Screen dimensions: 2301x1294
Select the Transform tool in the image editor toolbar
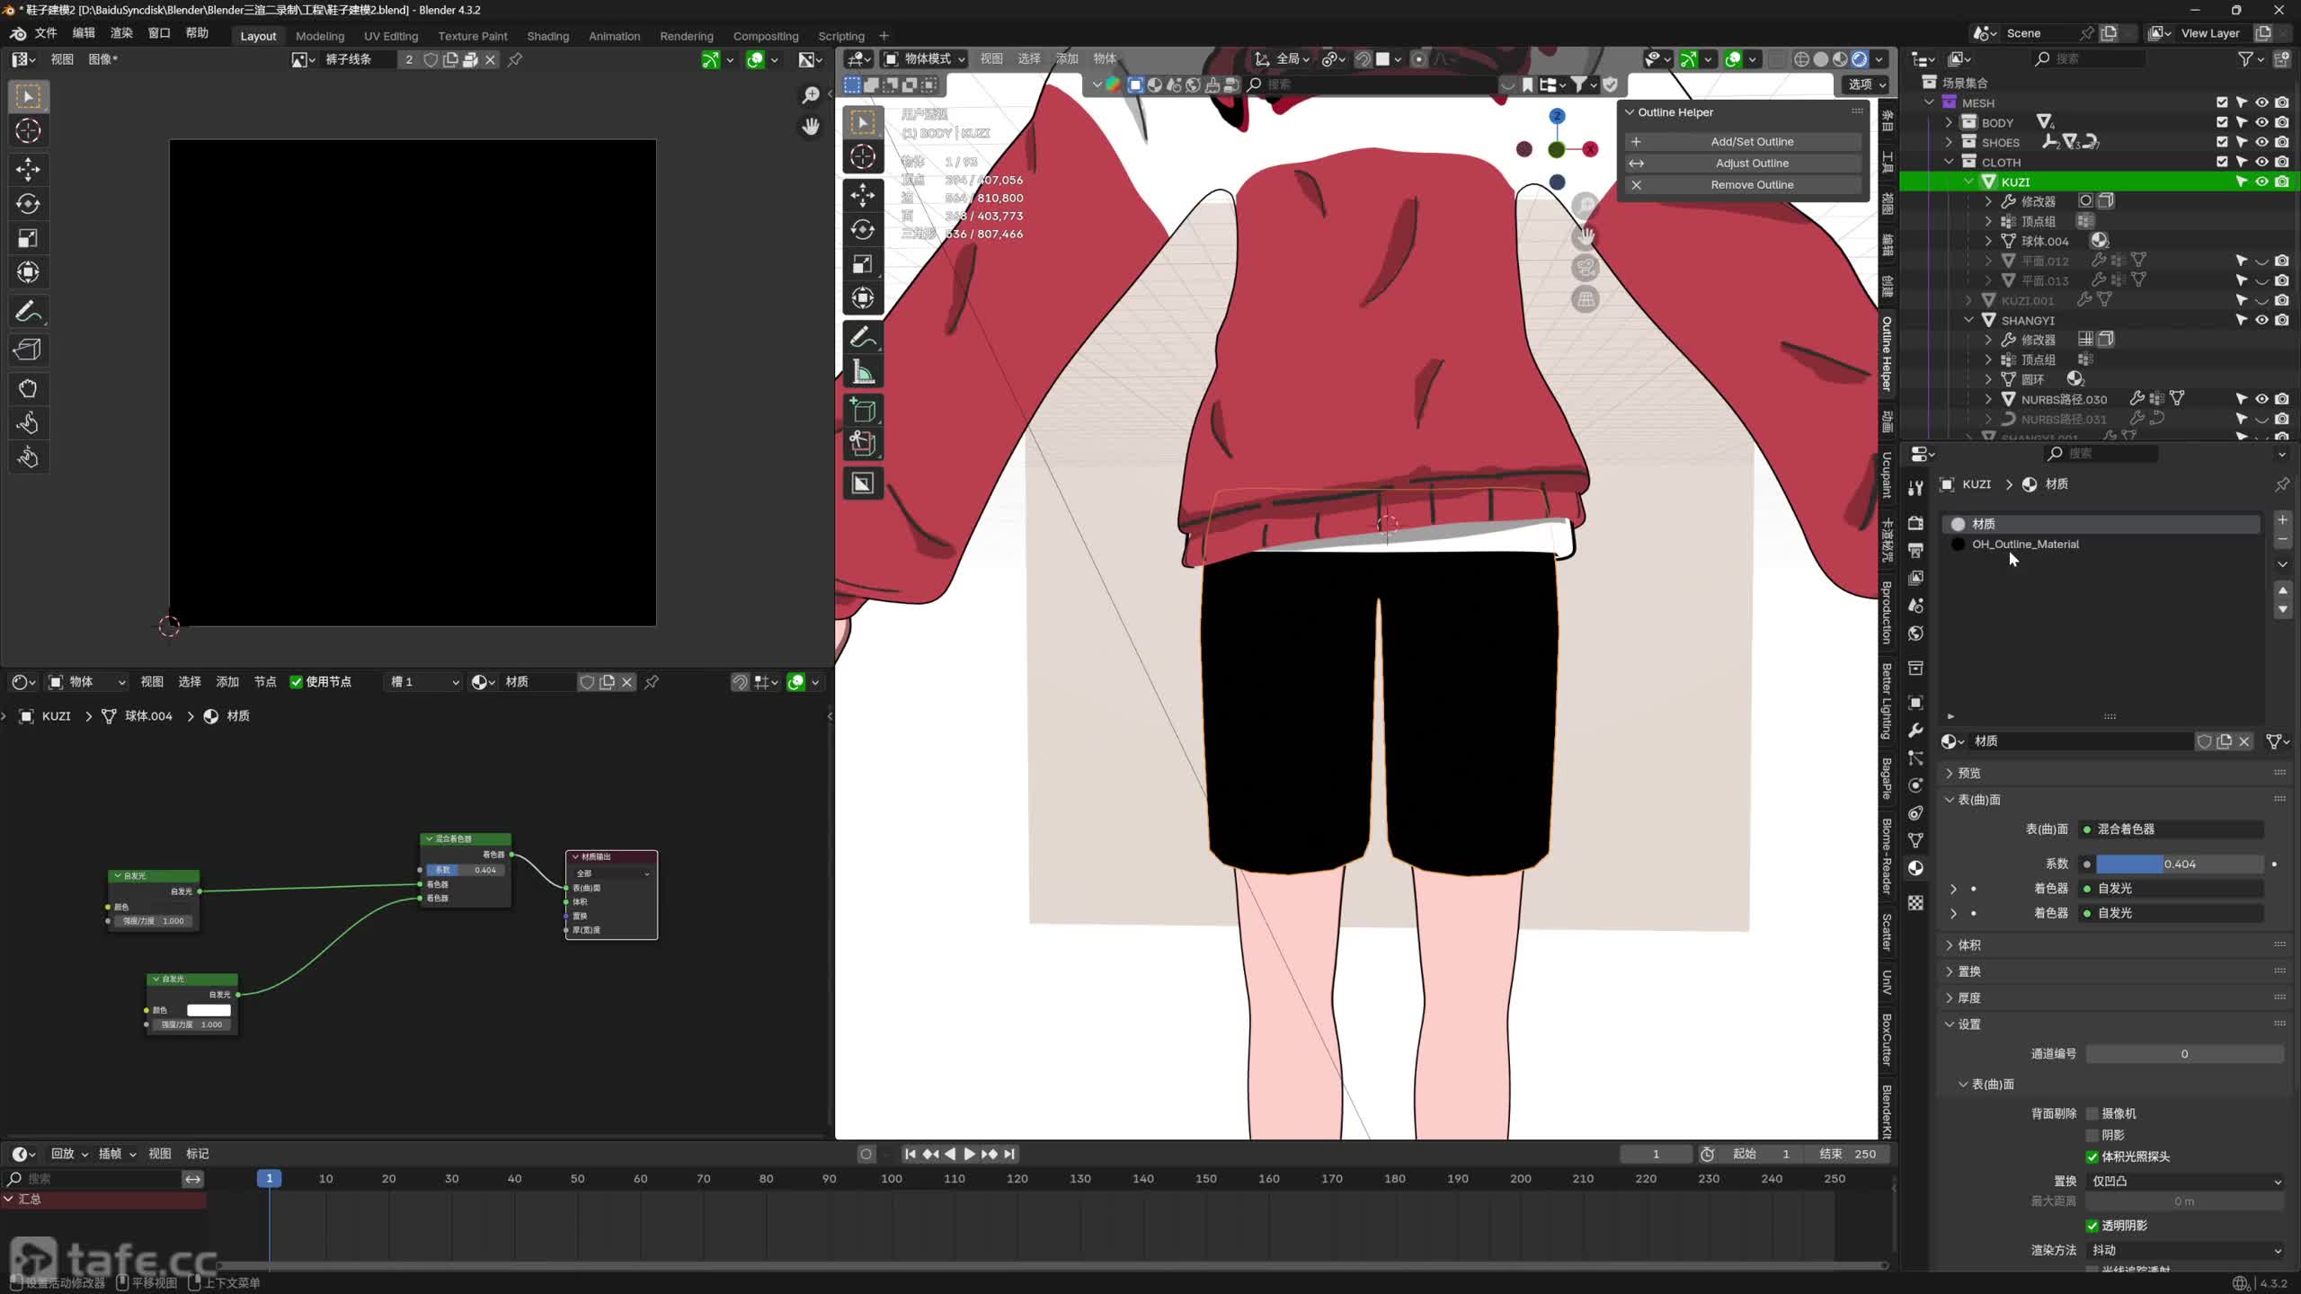[28, 272]
